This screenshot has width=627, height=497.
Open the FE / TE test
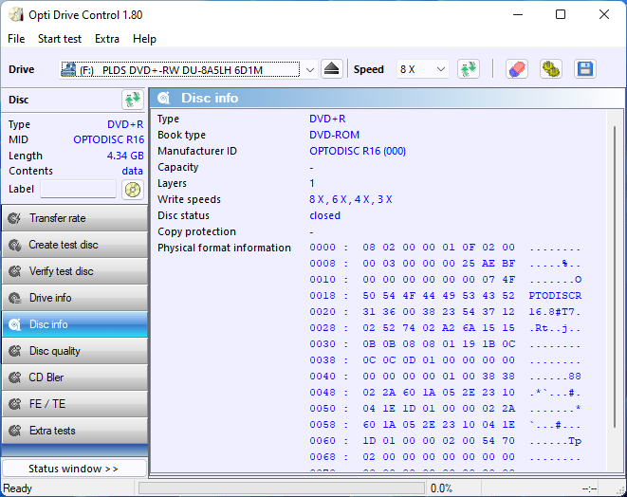point(75,404)
